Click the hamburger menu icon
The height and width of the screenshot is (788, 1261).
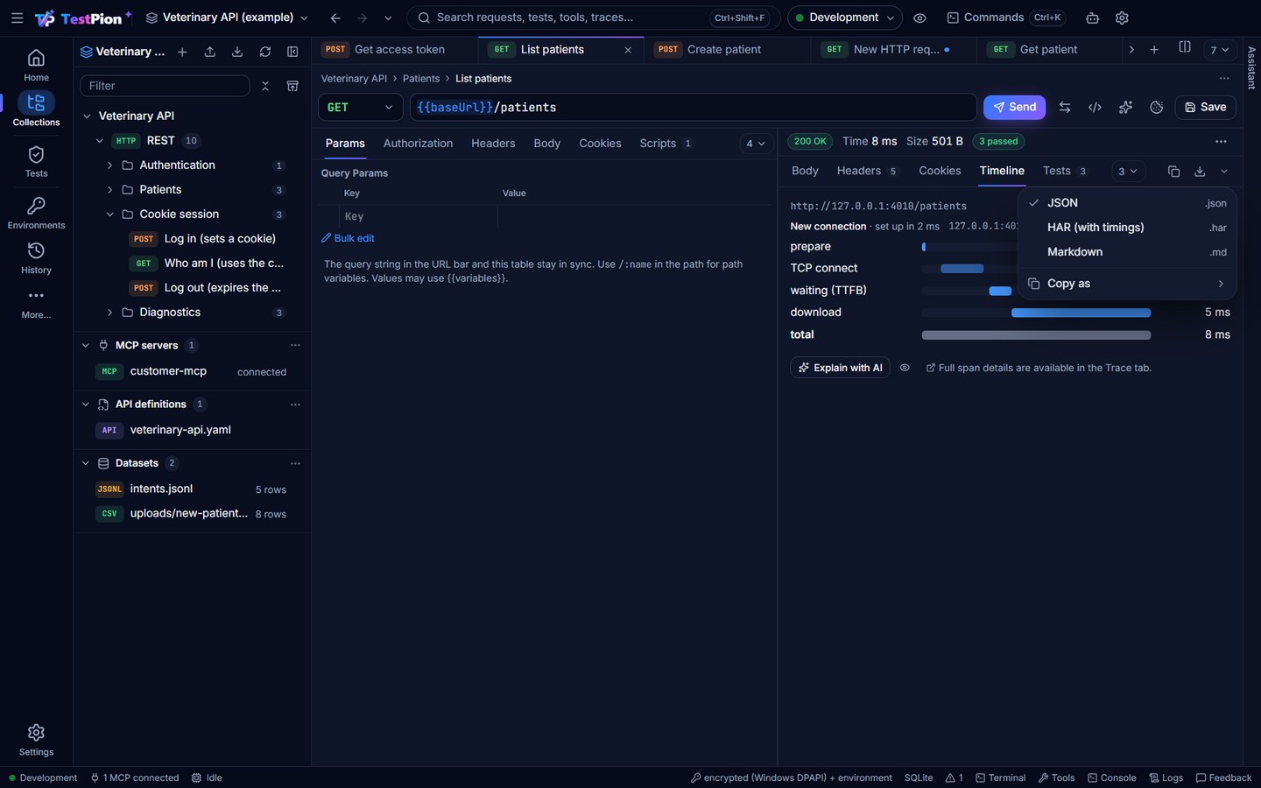(17, 18)
